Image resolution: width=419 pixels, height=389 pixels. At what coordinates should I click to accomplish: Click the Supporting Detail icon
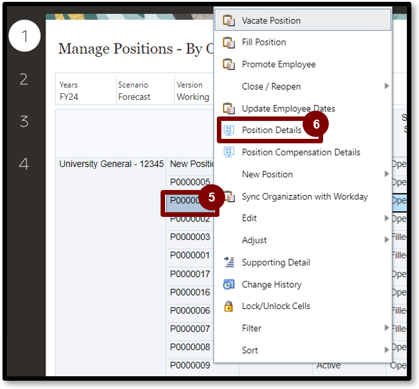click(x=228, y=262)
